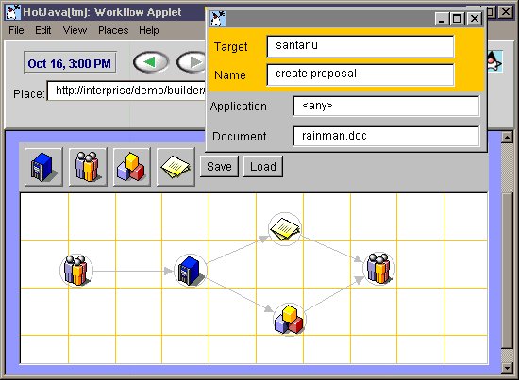Screen dimensions: 519x380
Task: Select the colored blocks tool in palette
Action: 131,167
